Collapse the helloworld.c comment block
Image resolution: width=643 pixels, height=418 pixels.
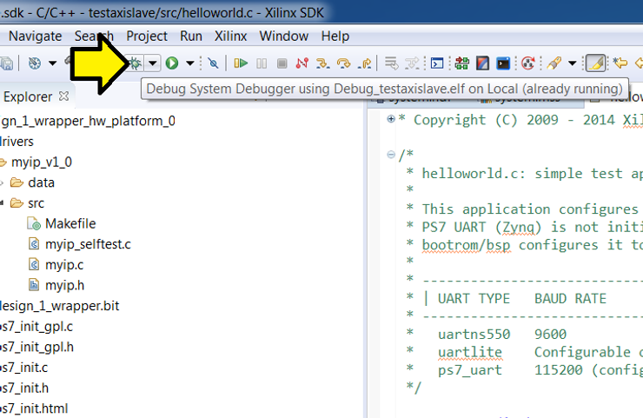pyautogui.click(x=391, y=155)
